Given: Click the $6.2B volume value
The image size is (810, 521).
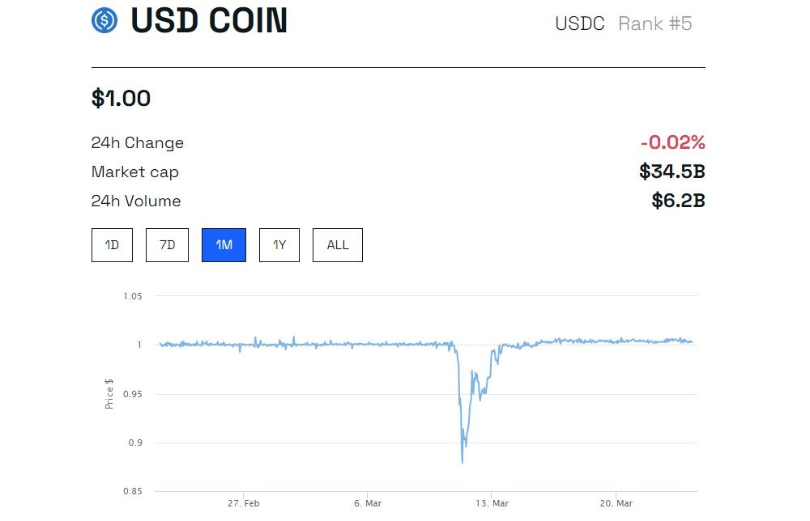Looking at the screenshot, I should point(678,201).
